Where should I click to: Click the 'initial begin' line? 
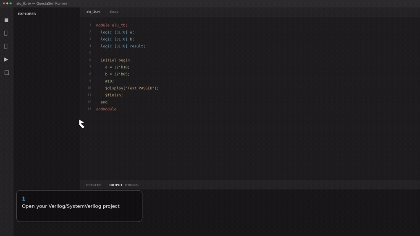point(115,60)
